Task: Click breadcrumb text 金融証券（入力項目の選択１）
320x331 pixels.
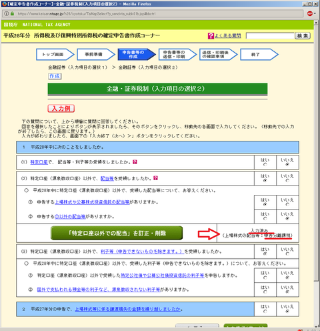Action: 78,67
